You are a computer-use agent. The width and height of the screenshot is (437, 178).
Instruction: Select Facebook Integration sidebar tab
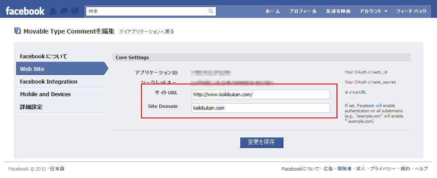[x=60, y=82]
